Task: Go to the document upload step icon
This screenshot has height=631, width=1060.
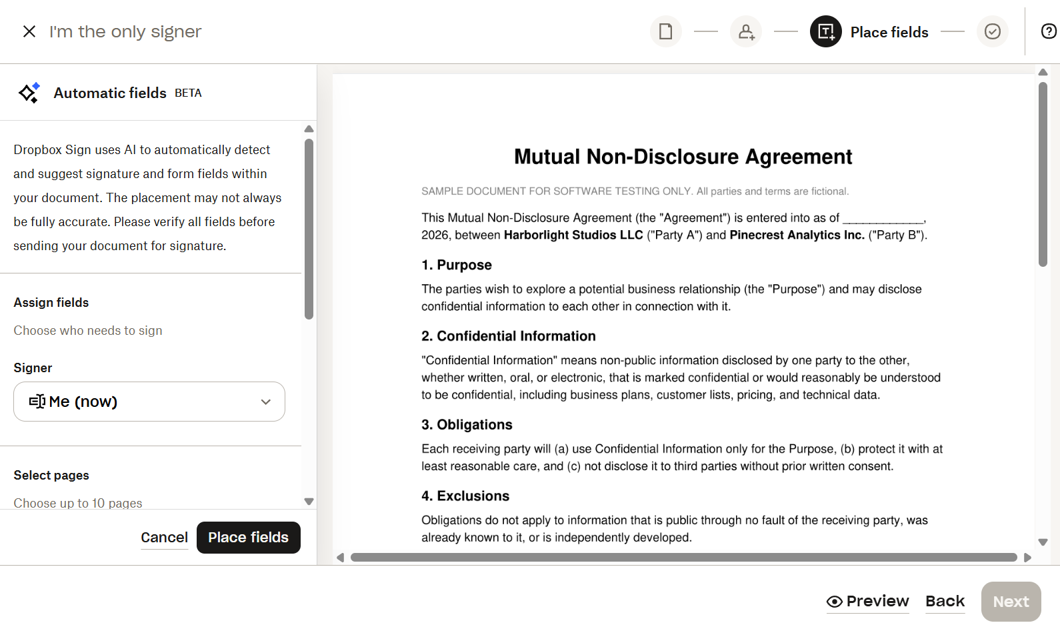Action: (x=665, y=31)
